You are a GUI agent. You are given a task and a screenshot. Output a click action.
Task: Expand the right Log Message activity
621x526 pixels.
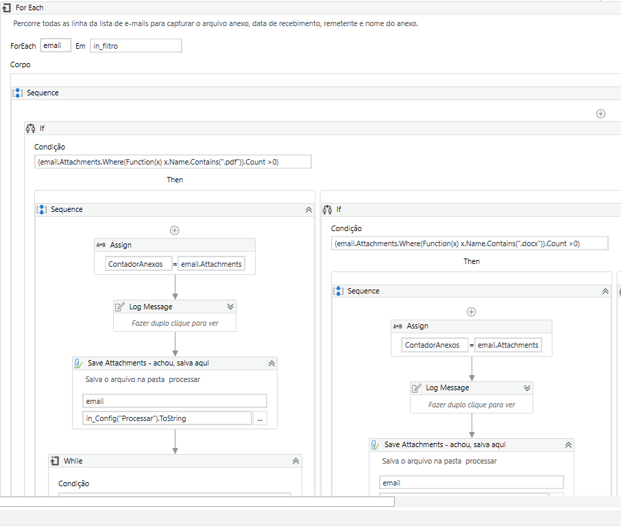(527, 387)
